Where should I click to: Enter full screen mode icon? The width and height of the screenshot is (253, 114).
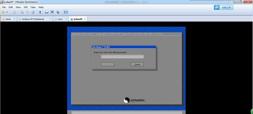[x=52, y=12]
